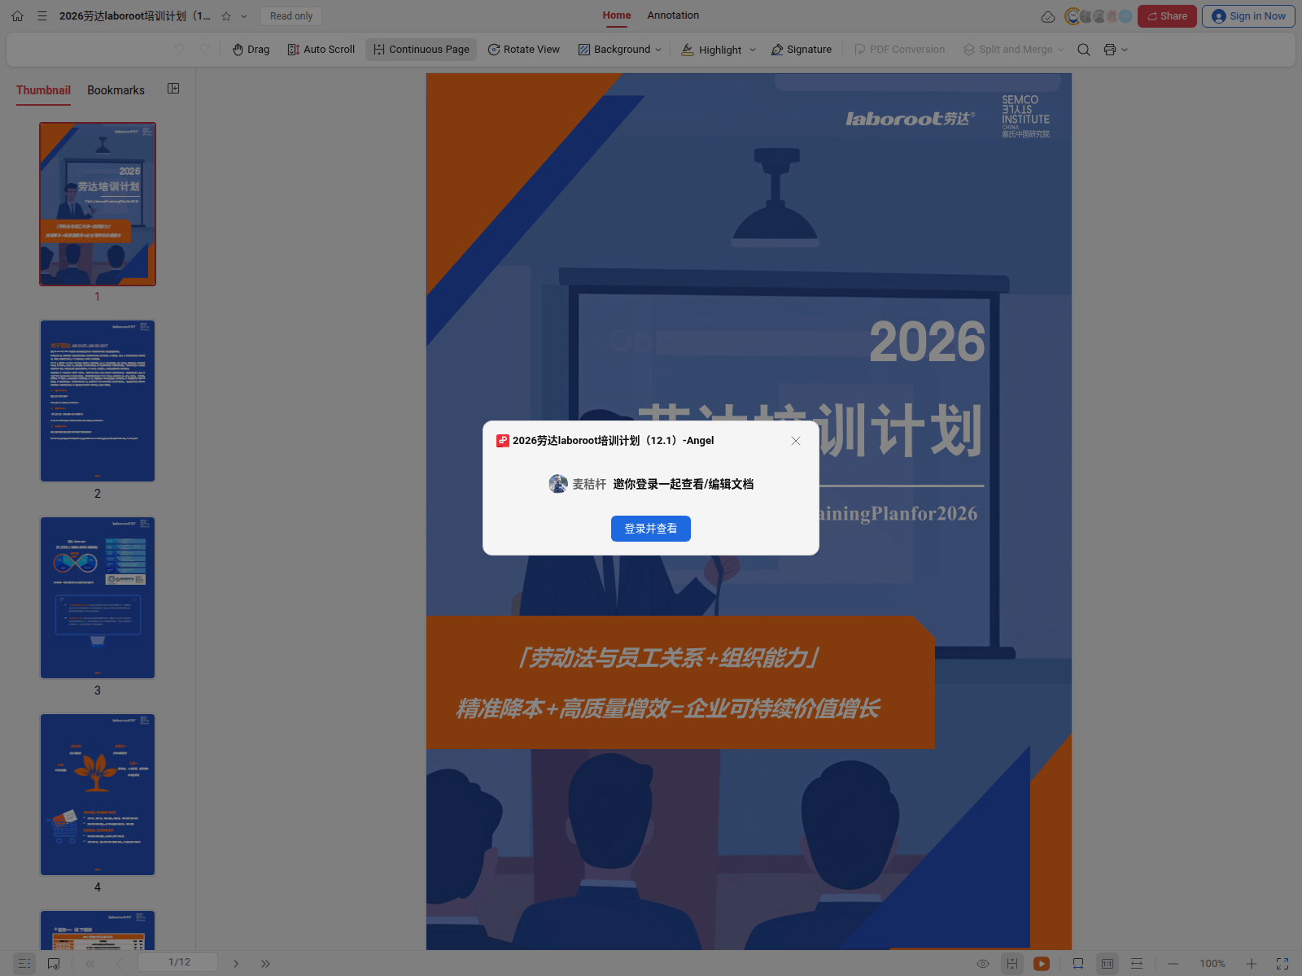1302x976 pixels.
Task: Open the Background dropdown
Action: (620, 50)
